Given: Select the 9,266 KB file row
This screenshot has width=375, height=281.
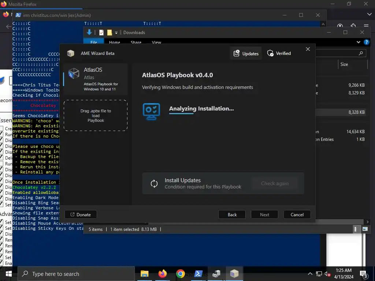Looking at the screenshot, I should point(340,85).
